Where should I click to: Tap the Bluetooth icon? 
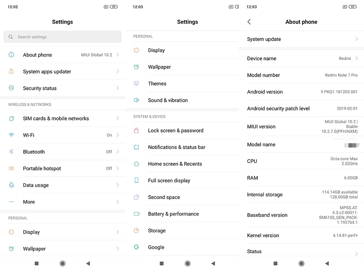11,152
